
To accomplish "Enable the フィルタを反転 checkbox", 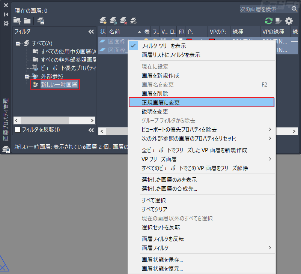I will coord(17,129).
